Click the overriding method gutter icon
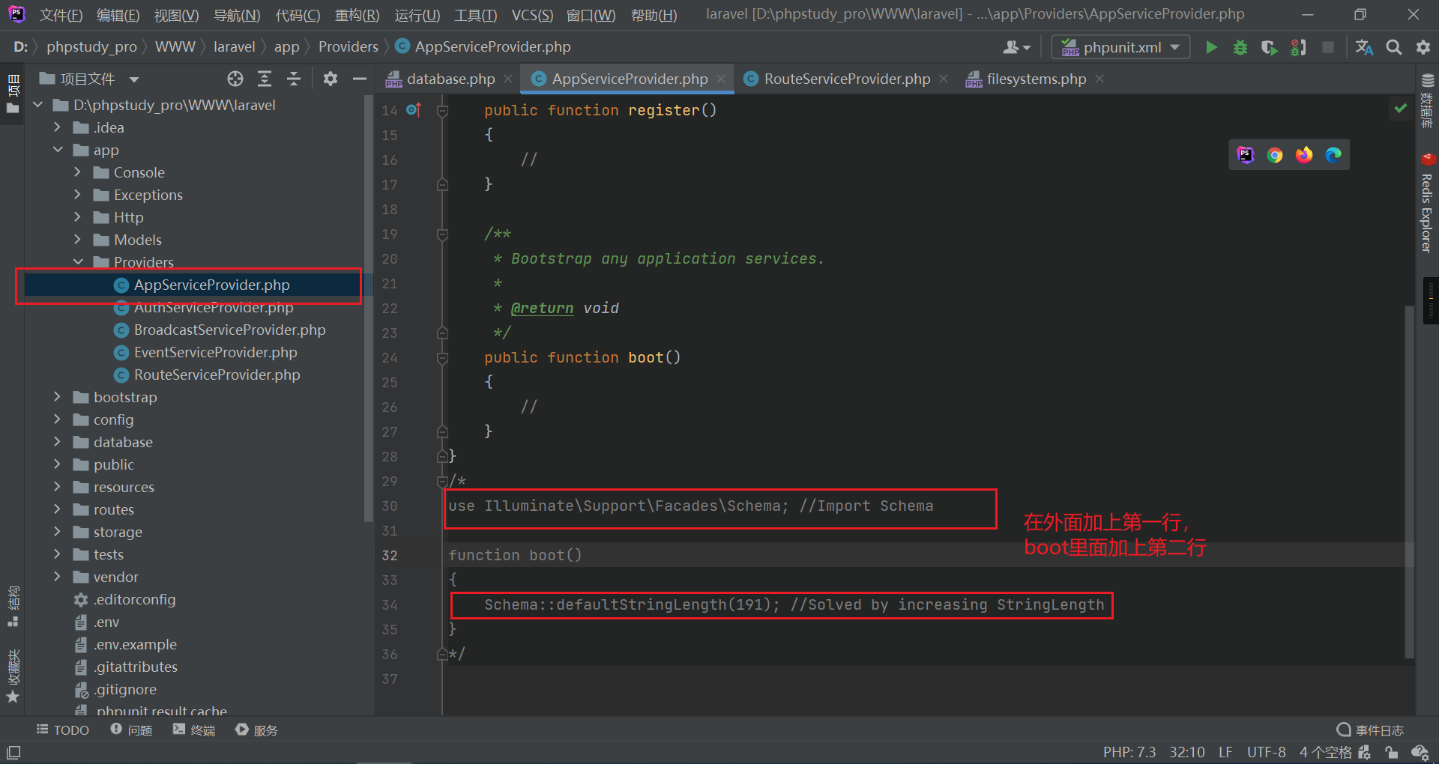The image size is (1439, 764). [x=414, y=110]
